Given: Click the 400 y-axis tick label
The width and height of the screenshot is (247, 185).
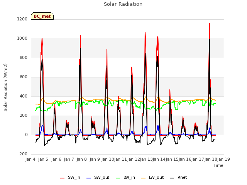Looking at the screenshot, I should pyautogui.click(x=24, y=96).
